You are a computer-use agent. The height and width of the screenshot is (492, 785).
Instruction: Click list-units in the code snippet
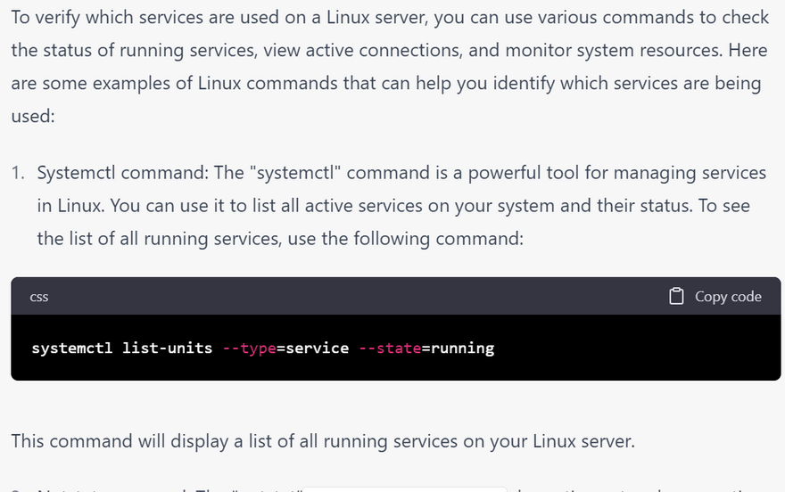(x=167, y=348)
